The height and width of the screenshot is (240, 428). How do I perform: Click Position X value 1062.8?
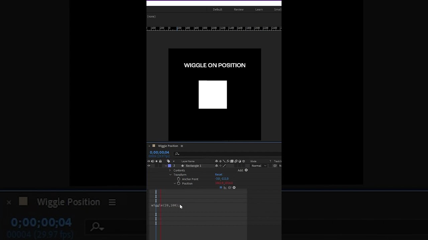click(x=219, y=183)
